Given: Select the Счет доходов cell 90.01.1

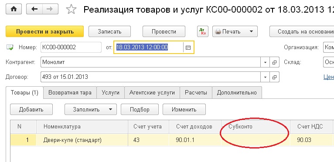Looking at the screenshot, I should 195,140.
